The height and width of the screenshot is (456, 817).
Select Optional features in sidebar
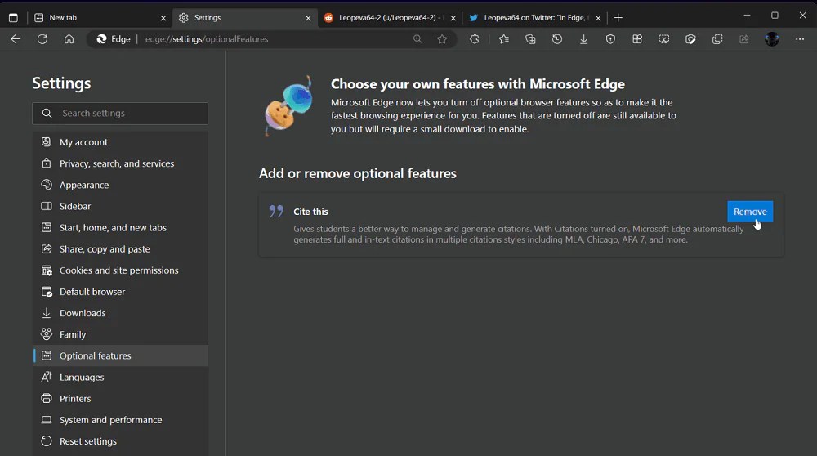click(120, 355)
